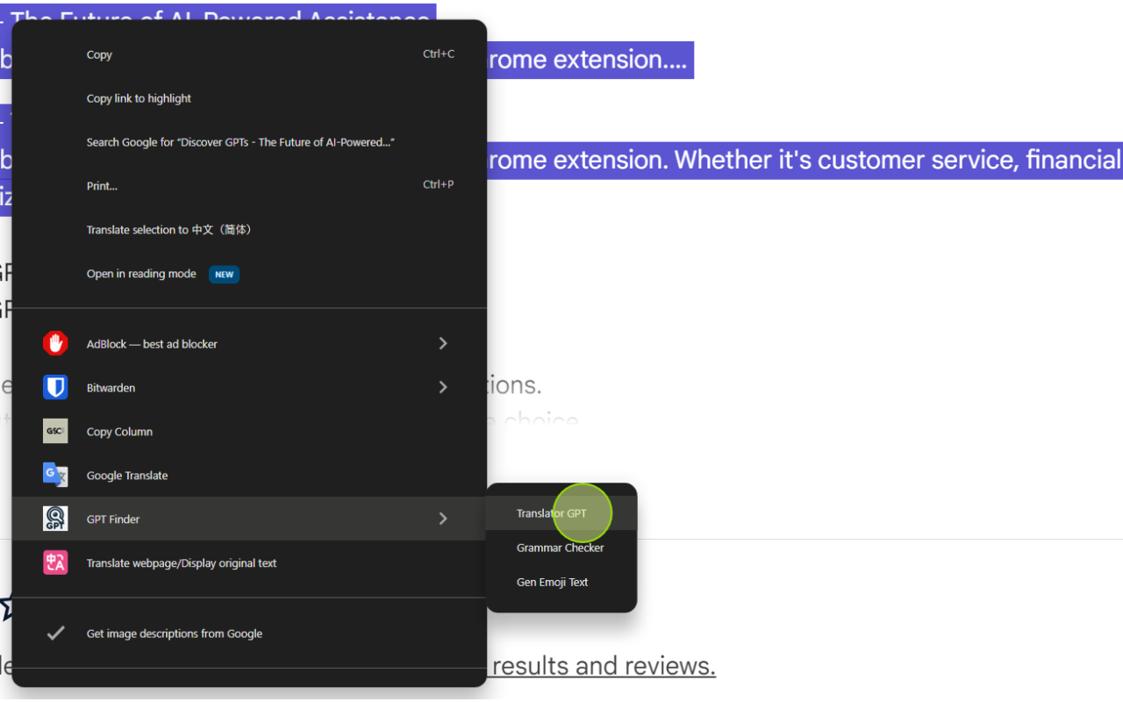
Task: Select Copy link to highlight
Action: click(249, 98)
